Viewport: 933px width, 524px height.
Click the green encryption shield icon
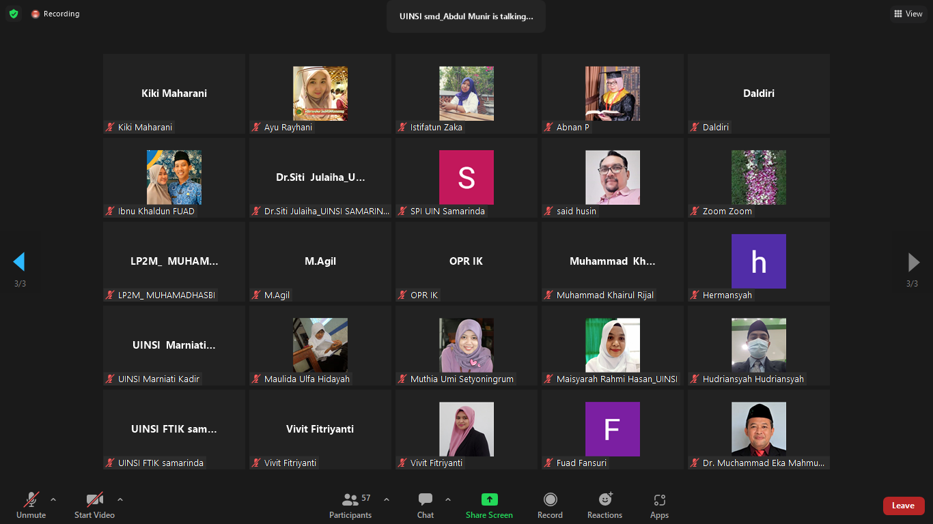click(14, 14)
